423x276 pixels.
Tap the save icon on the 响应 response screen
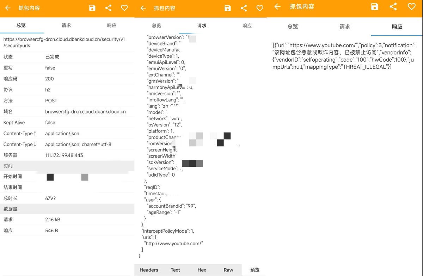pyautogui.click(x=375, y=6)
